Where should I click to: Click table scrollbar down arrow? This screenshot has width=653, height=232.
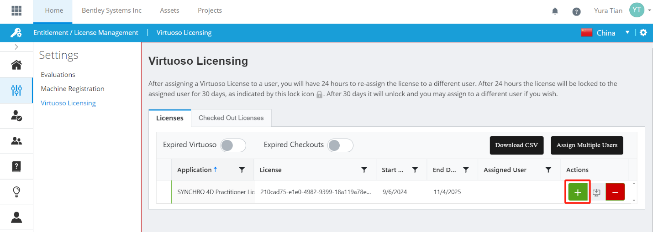click(x=633, y=200)
